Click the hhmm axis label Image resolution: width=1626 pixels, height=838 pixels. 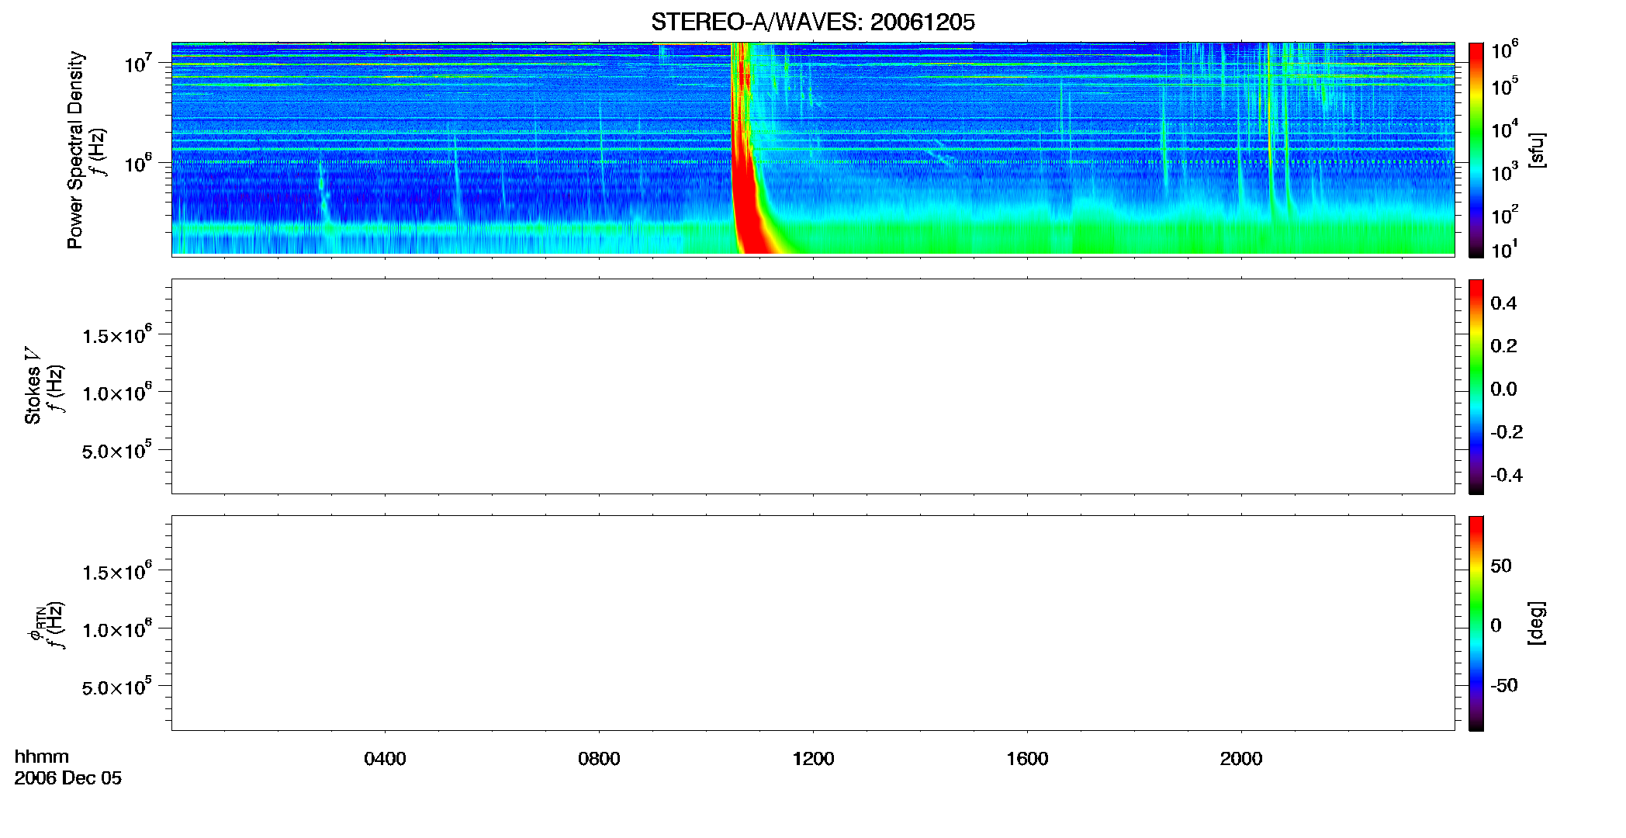(42, 757)
